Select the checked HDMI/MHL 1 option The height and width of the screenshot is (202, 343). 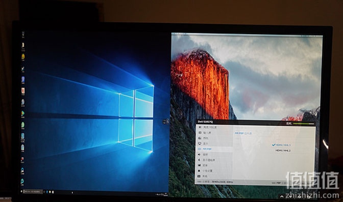tap(281, 145)
